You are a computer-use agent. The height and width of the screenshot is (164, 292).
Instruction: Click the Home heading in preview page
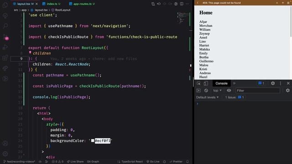206,13
